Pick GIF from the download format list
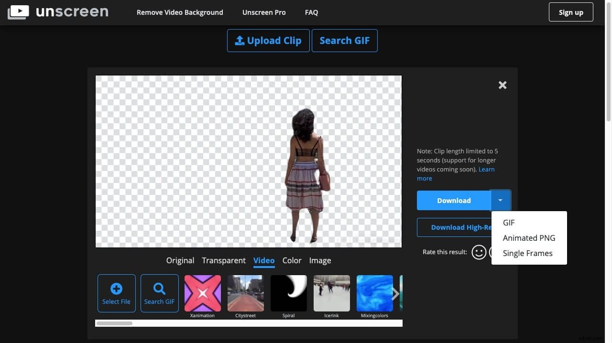The width and height of the screenshot is (612, 343). (508, 223)
